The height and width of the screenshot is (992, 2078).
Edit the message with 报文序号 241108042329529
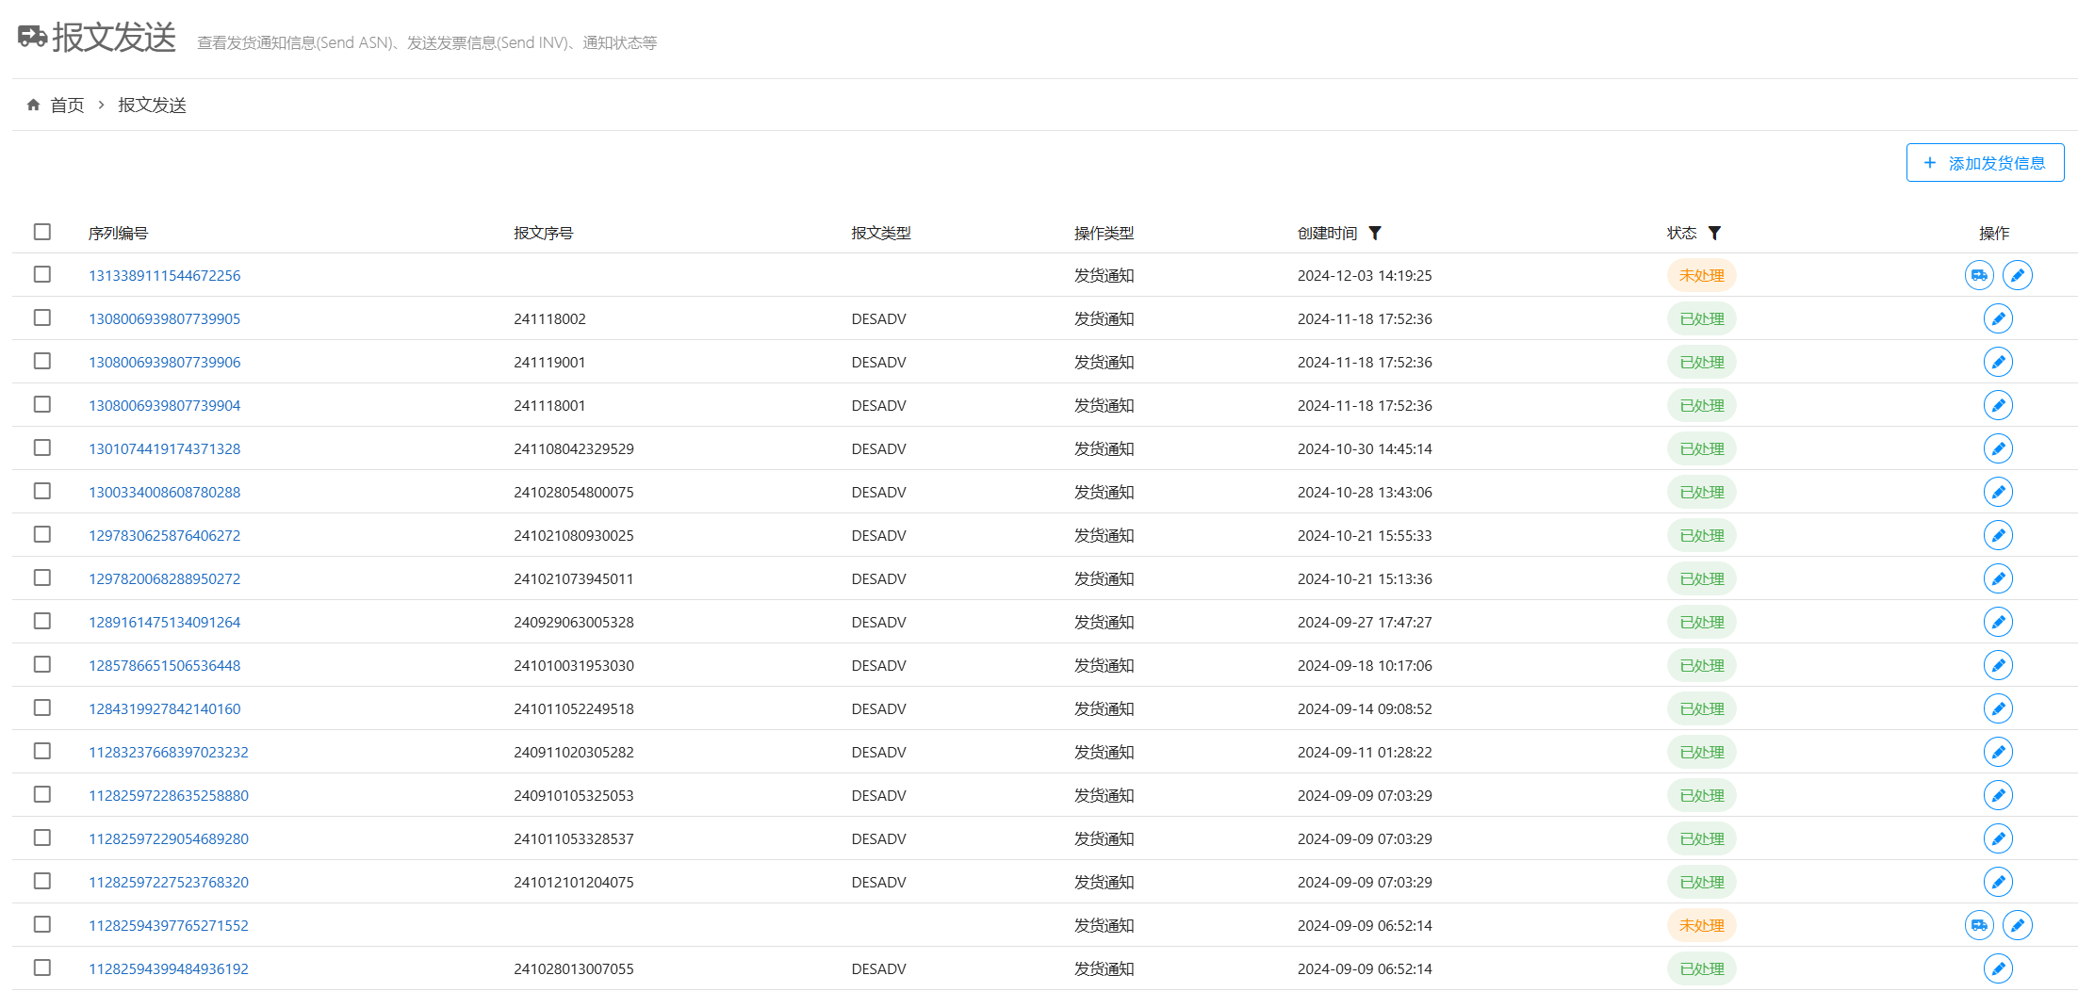click(x=1997, y=448)
